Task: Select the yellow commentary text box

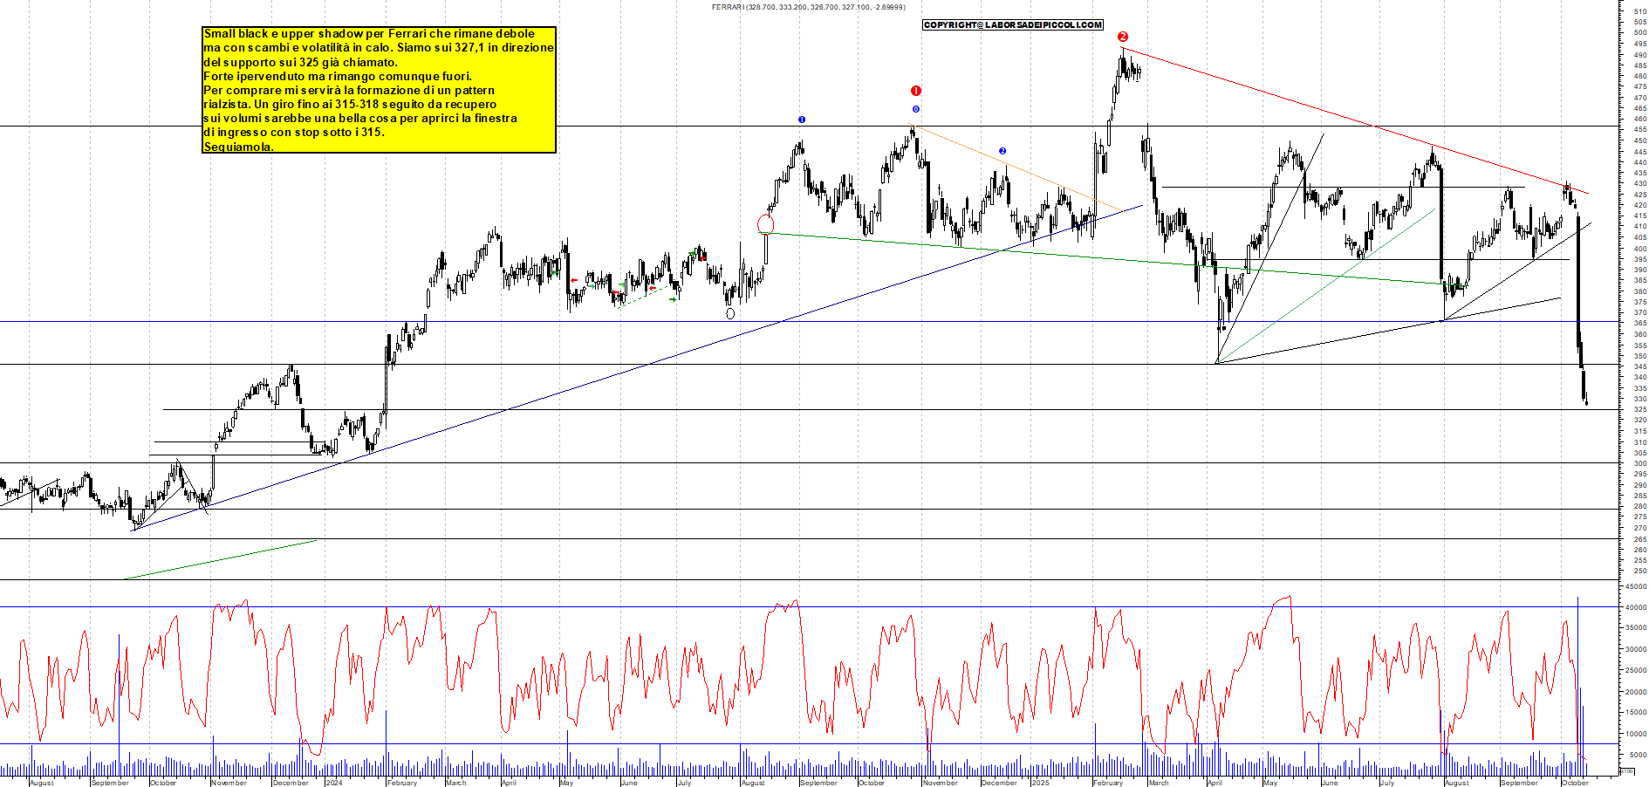Action: pyautogui.click(x=379, y=90)
